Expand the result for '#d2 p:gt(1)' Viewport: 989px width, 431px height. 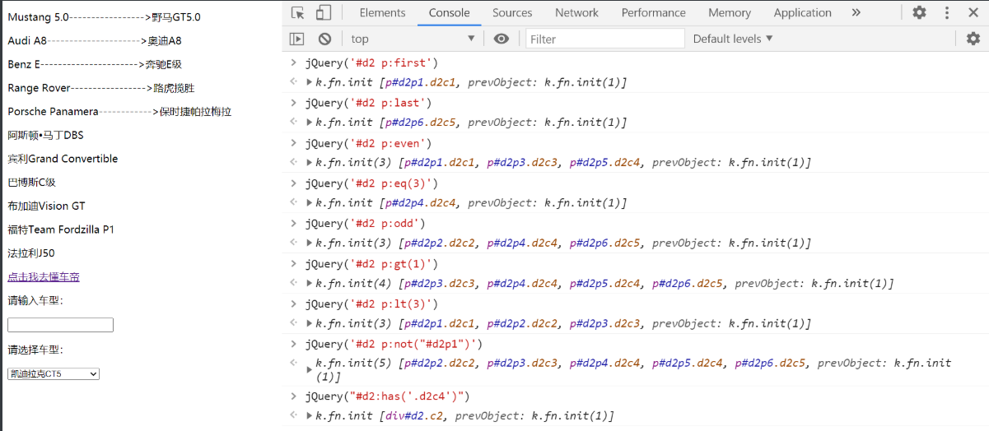coord(309,284)
